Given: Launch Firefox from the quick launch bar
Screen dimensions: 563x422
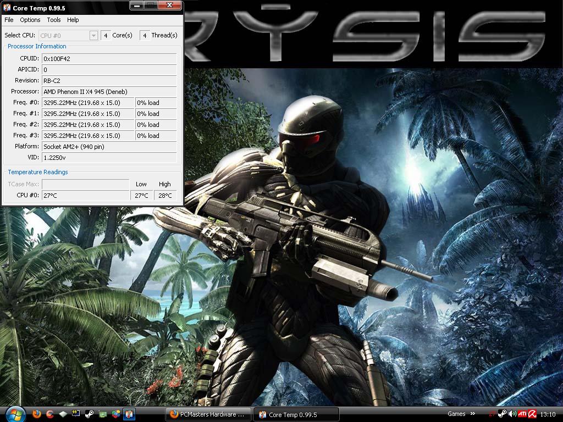Looking at the screenshot, I should 37,414.
